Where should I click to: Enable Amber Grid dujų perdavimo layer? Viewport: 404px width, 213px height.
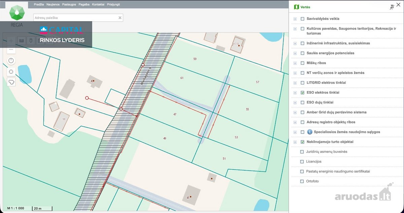tap(302, 112)
